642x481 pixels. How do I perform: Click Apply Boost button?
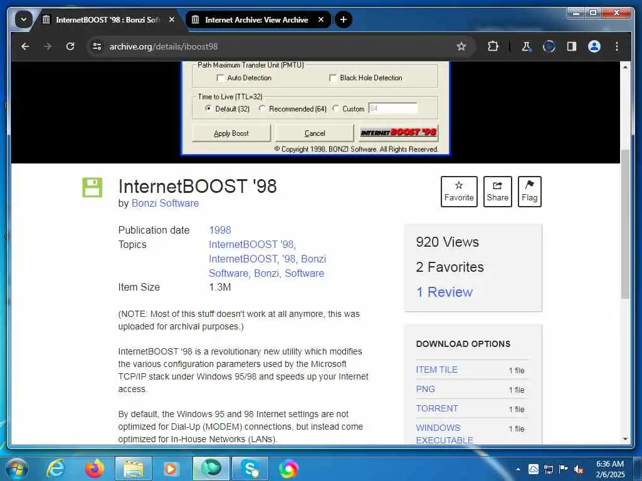231,133
